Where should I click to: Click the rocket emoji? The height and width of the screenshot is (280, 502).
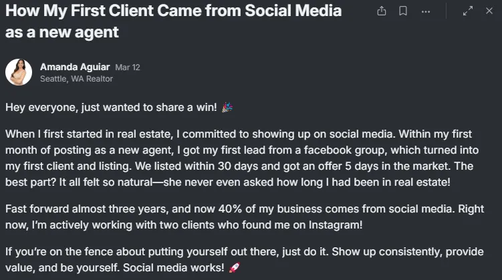coord(235,267)
